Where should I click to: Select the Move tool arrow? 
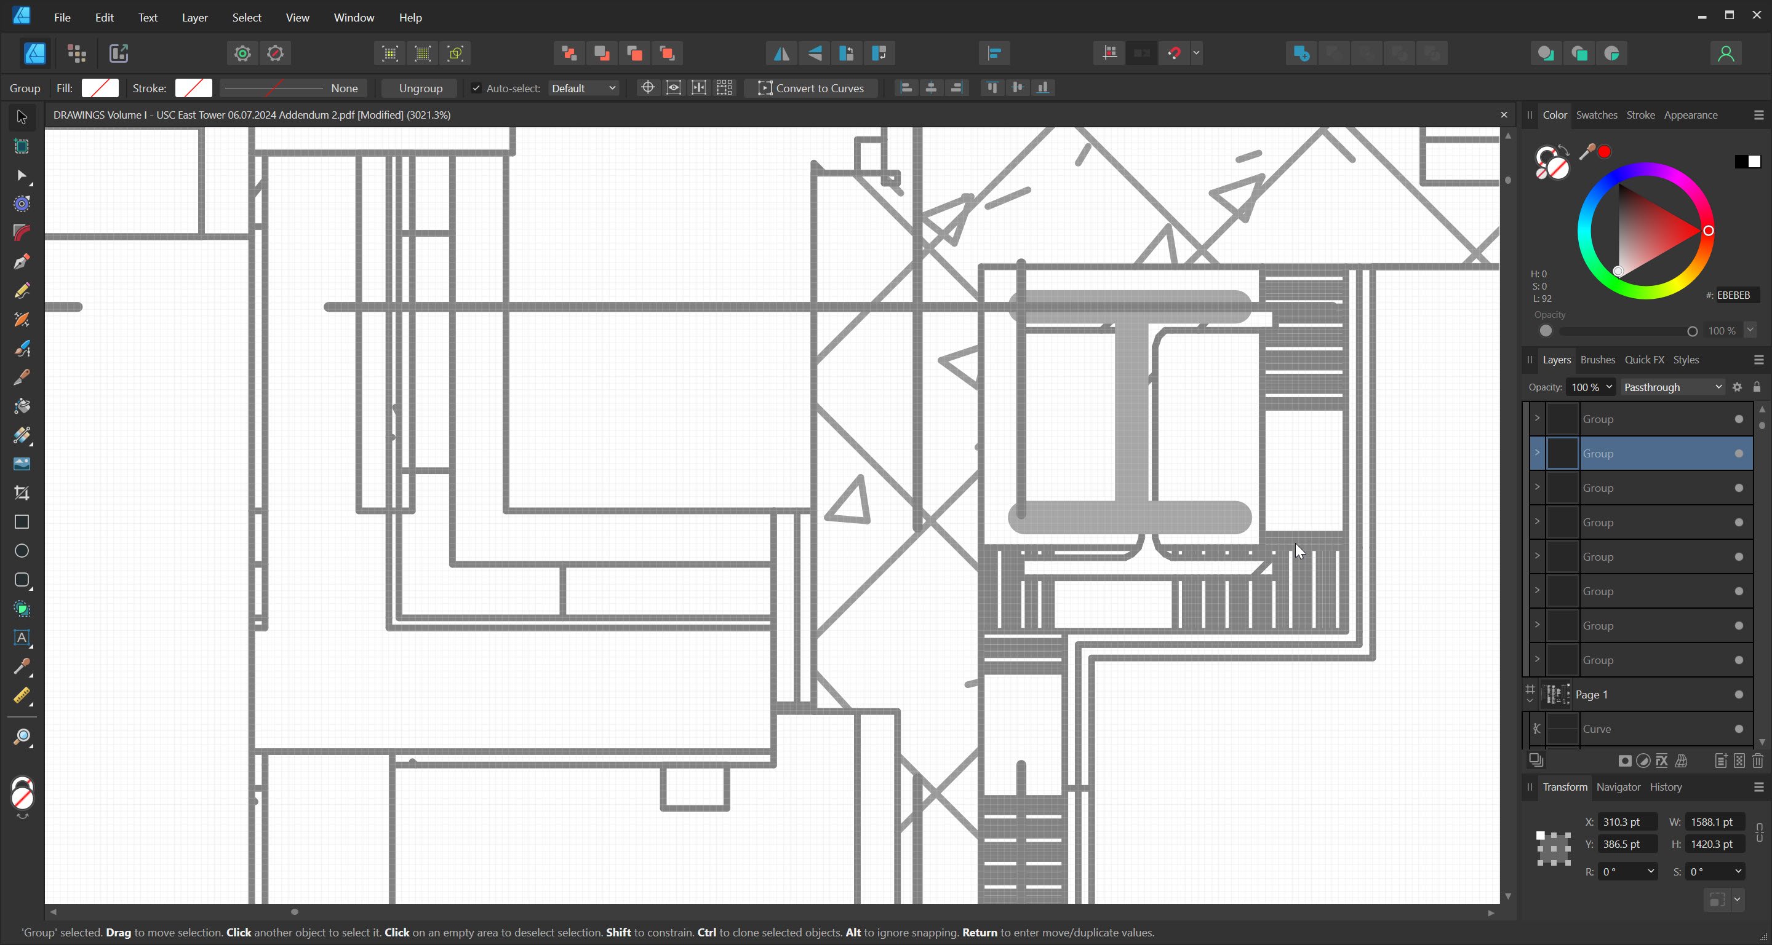[22, 117]
